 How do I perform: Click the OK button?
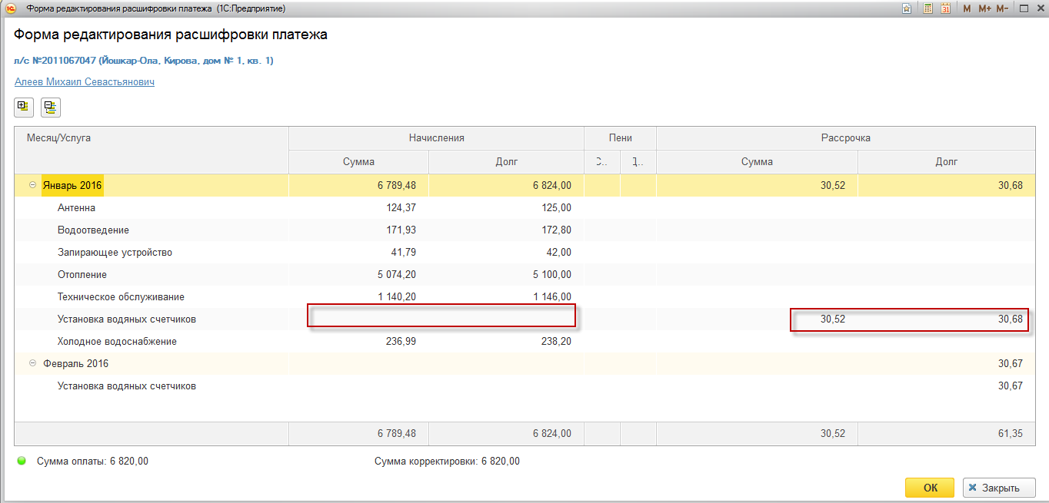coord(929,488)
